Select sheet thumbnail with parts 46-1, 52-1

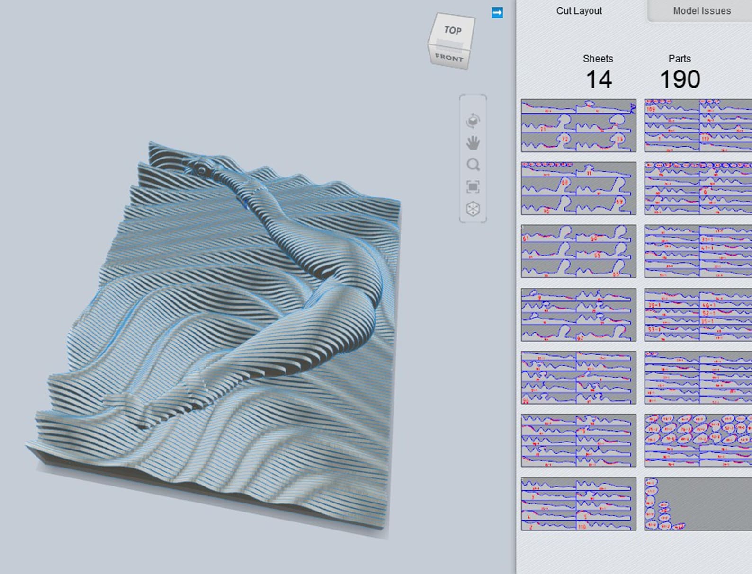click(x=698, y=315)
